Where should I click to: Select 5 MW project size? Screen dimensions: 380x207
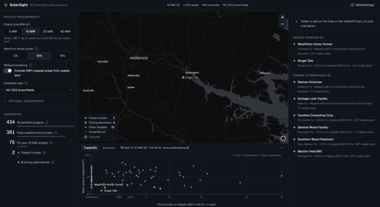[13, 32]
